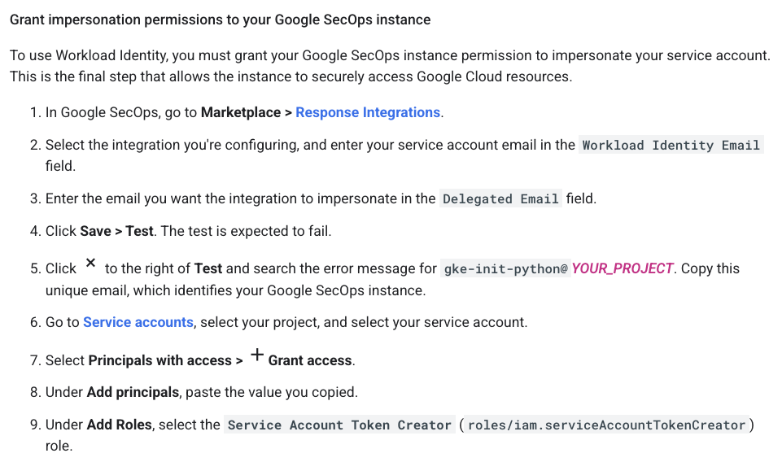Click the bold Test word in step 5

point(208,268)
